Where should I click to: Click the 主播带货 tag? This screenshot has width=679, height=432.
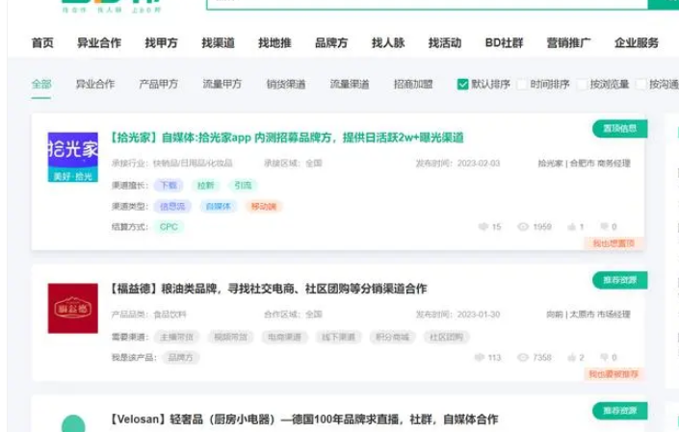tap(176, 337)
